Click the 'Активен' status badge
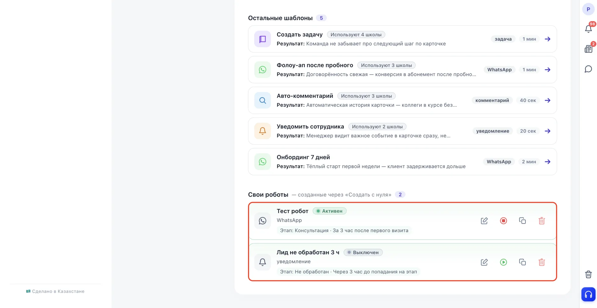 [330, 211]
